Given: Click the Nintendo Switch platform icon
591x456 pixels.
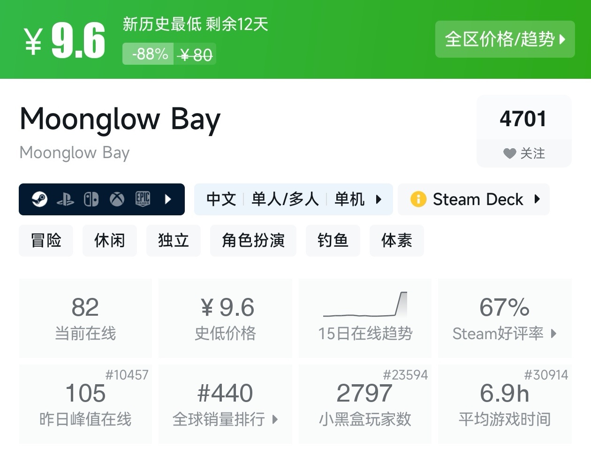Looking at the screenshot, I should pyautogui.click(x=91, y=199).
